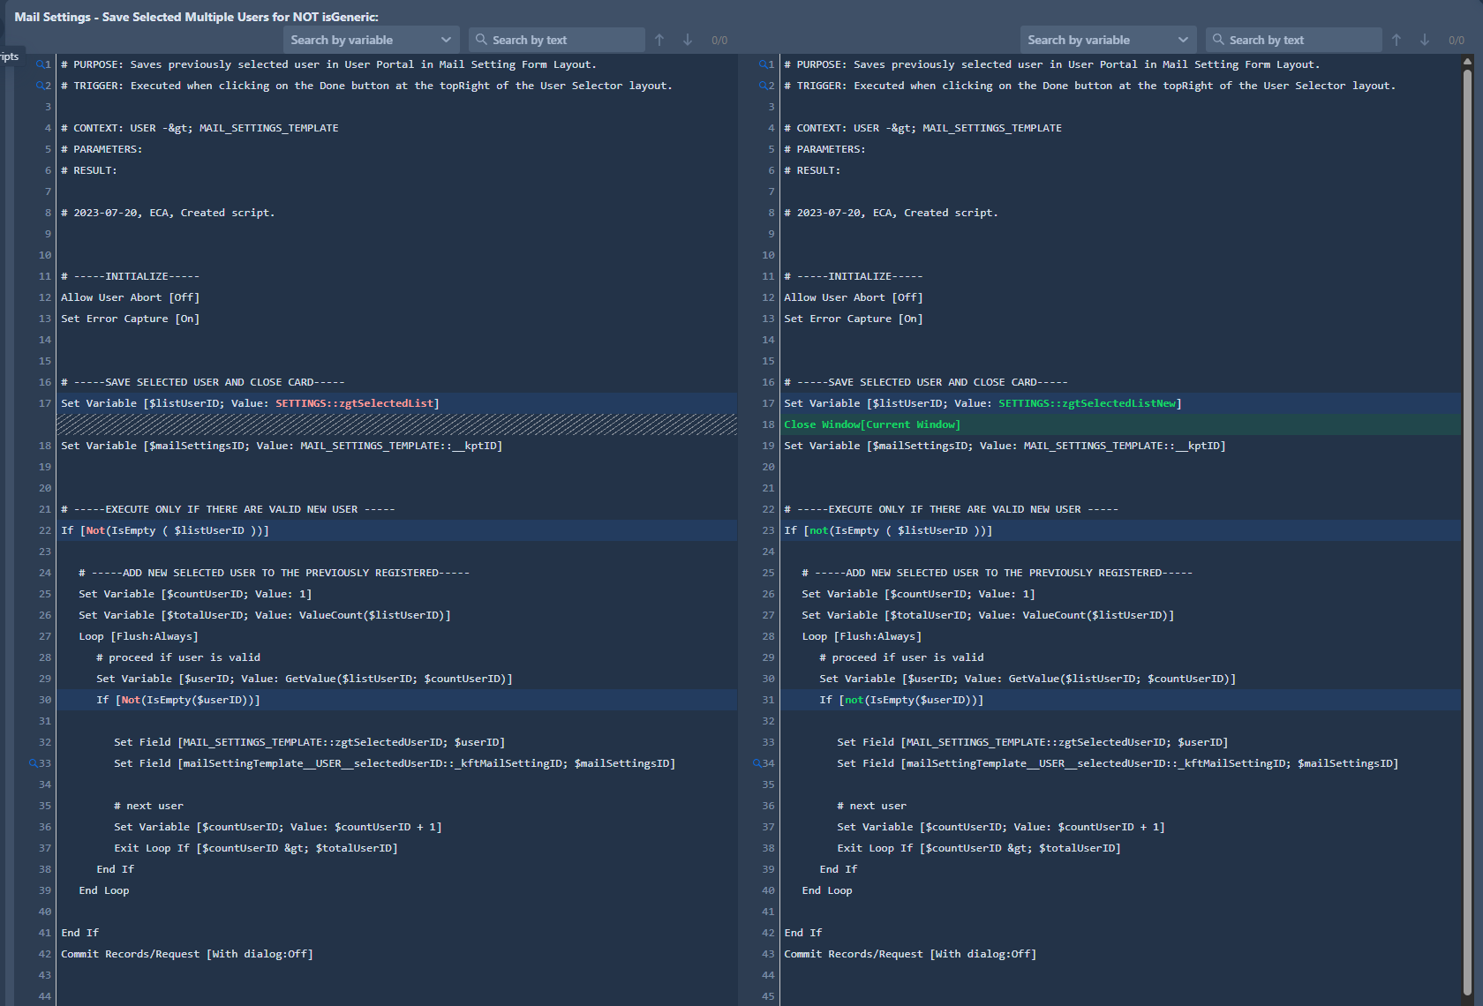Click the hatched empty diff placeholder in left pane
1483x1006 pixels.
[x=396, y=424]
